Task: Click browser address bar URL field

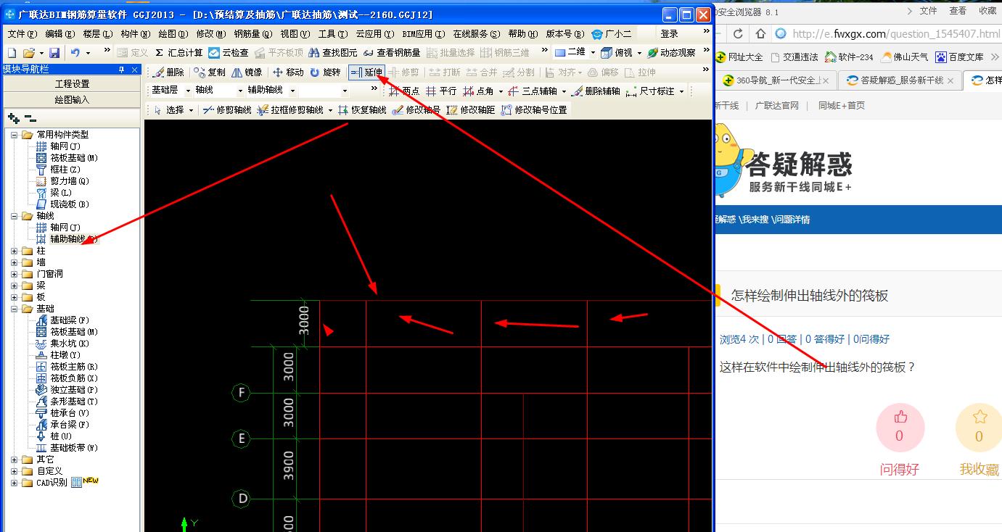Action: pyautogui.click(x=895, y=34)
